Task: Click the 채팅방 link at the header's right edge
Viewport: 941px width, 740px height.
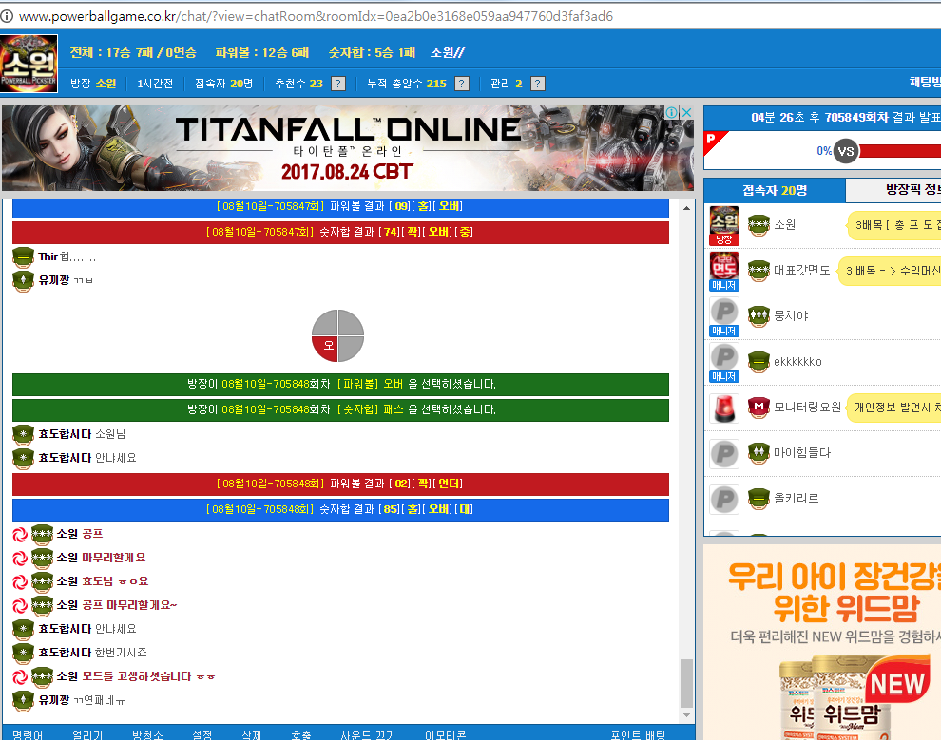Action: [925, 82]
